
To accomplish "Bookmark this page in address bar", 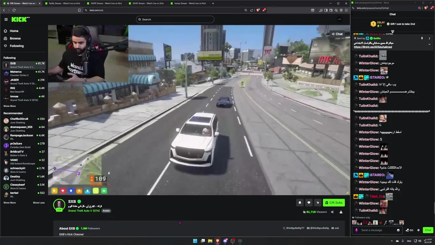I will tap(80, 10).
